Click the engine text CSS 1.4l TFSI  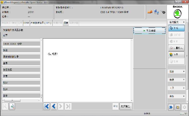coord(114,12)
